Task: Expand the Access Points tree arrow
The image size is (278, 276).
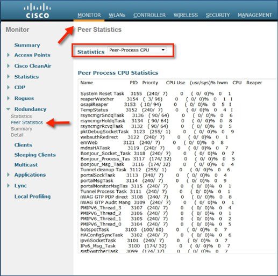Action: coord(8,55)
